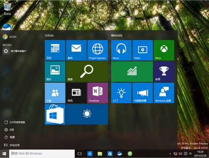209x158 pixels.
Task: Open the Search tile with magnifier
Action: [87, 72]
